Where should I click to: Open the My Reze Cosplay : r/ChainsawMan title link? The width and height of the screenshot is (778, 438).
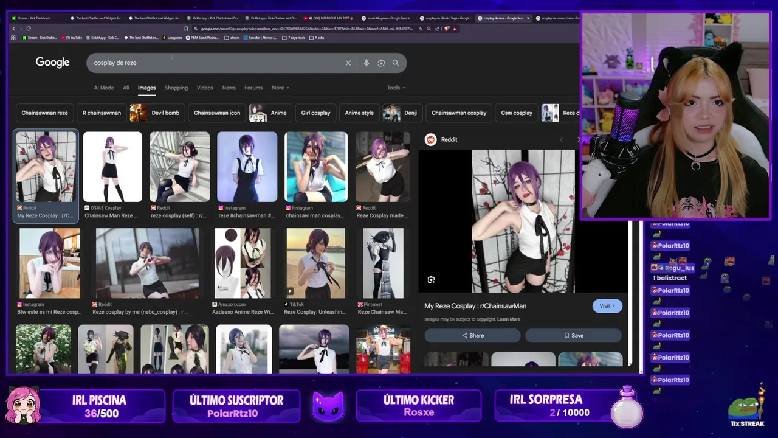(475, 306)
